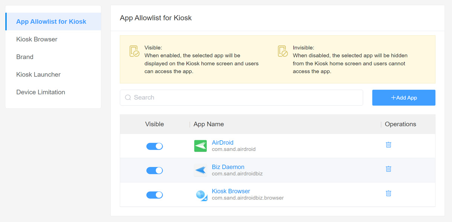Click the AirDroid green app icon

[200, 146]
